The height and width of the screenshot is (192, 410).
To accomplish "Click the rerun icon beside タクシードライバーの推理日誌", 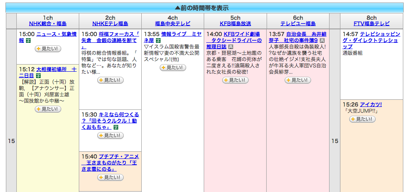I will click(x=231, y=47).
